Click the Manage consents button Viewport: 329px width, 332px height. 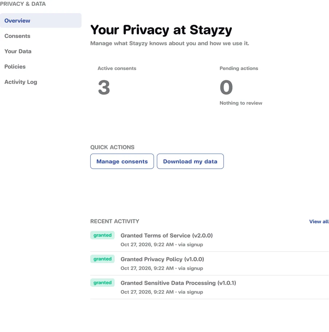122,161
